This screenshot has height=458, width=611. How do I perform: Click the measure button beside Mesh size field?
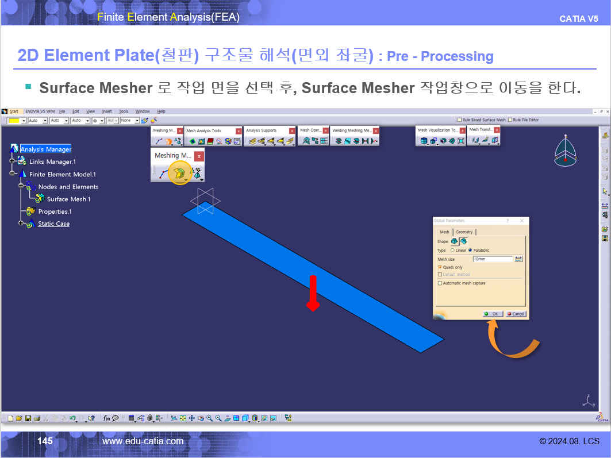click(x=518, y=259)
